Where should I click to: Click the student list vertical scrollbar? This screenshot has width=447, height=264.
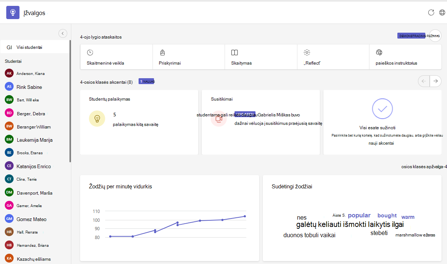point(70,101)
